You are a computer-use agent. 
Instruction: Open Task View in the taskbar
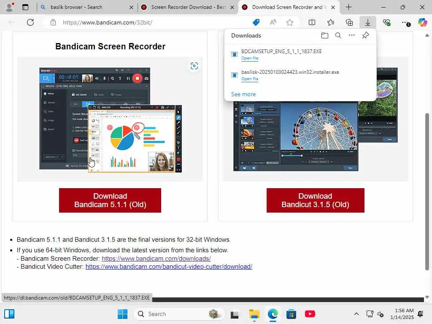point(235,314)
